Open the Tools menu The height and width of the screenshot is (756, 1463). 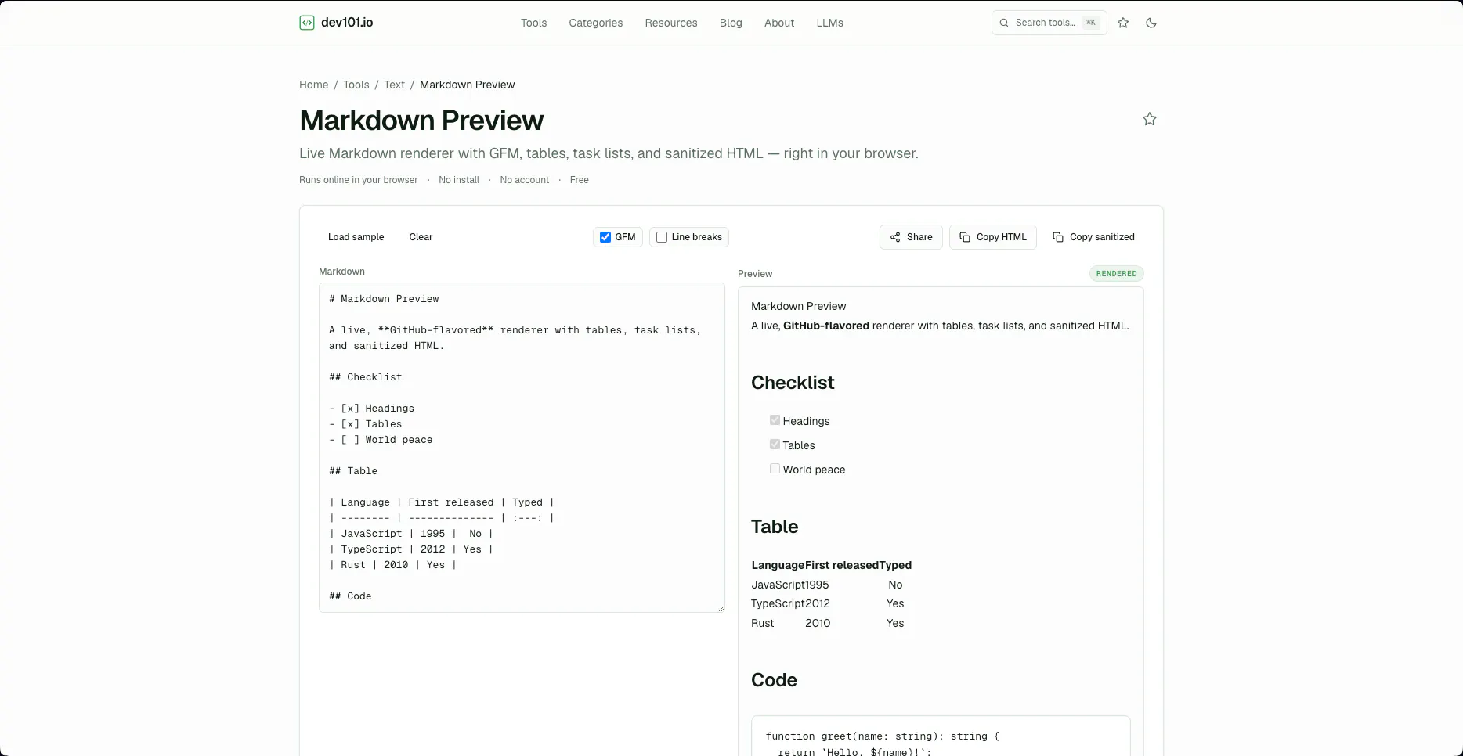point(533,23)
